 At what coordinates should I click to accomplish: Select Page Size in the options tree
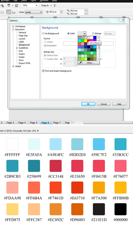pyautogui.click(x=23, y=35)
